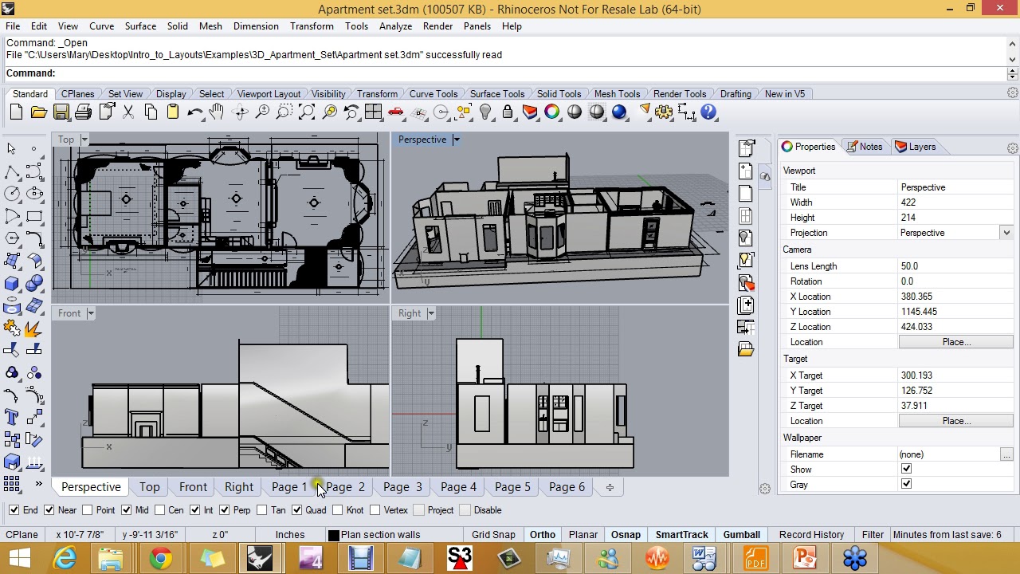Viewport: 1020px width, 574px height.
Task: Click the Plan section walls layer swatch
Action: pos(334,535)
